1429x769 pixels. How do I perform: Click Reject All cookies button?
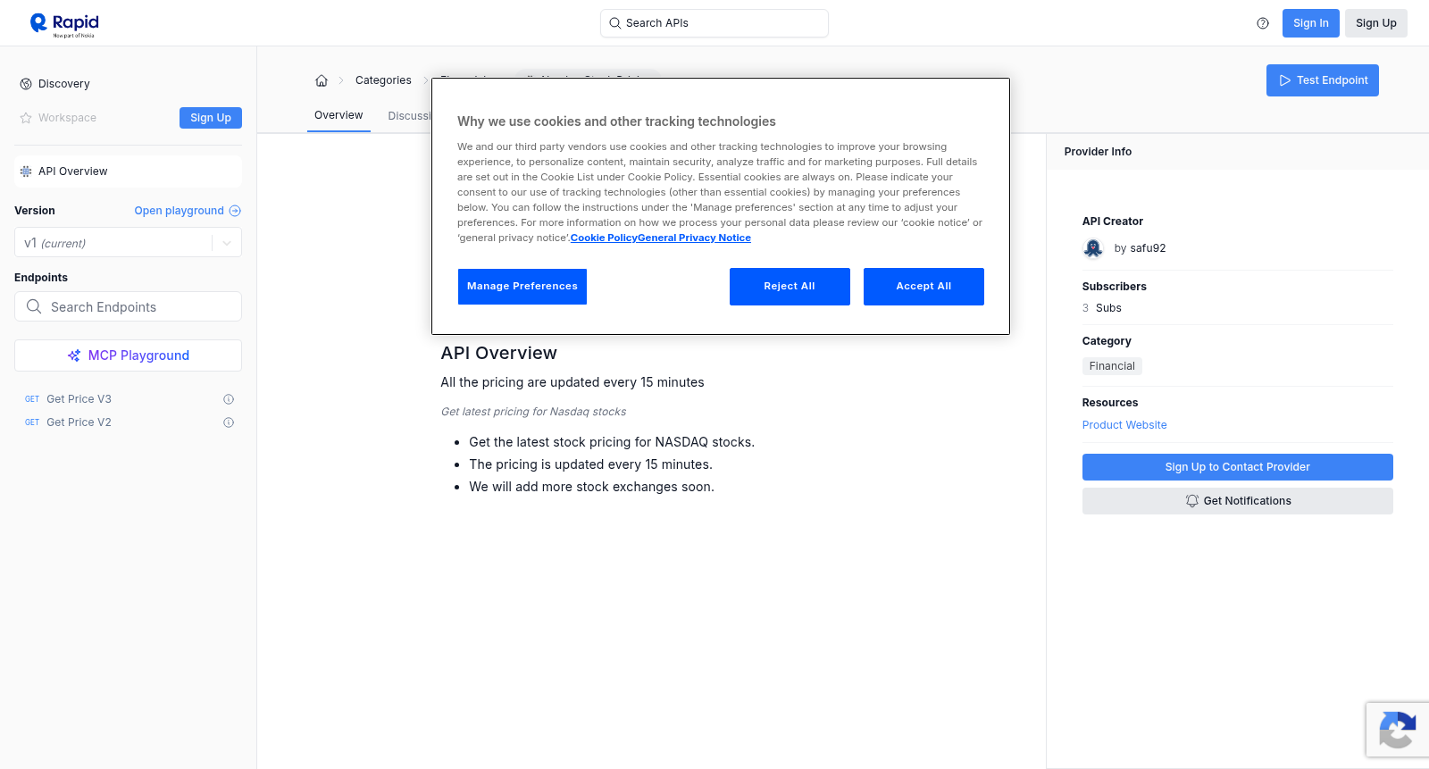coord(790,287)
